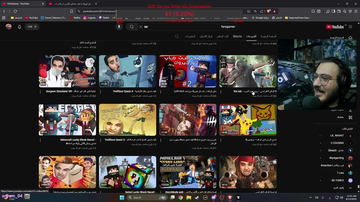Click the bookmark icon in address bar
This screenshot has width=360, height=202.
71,11
